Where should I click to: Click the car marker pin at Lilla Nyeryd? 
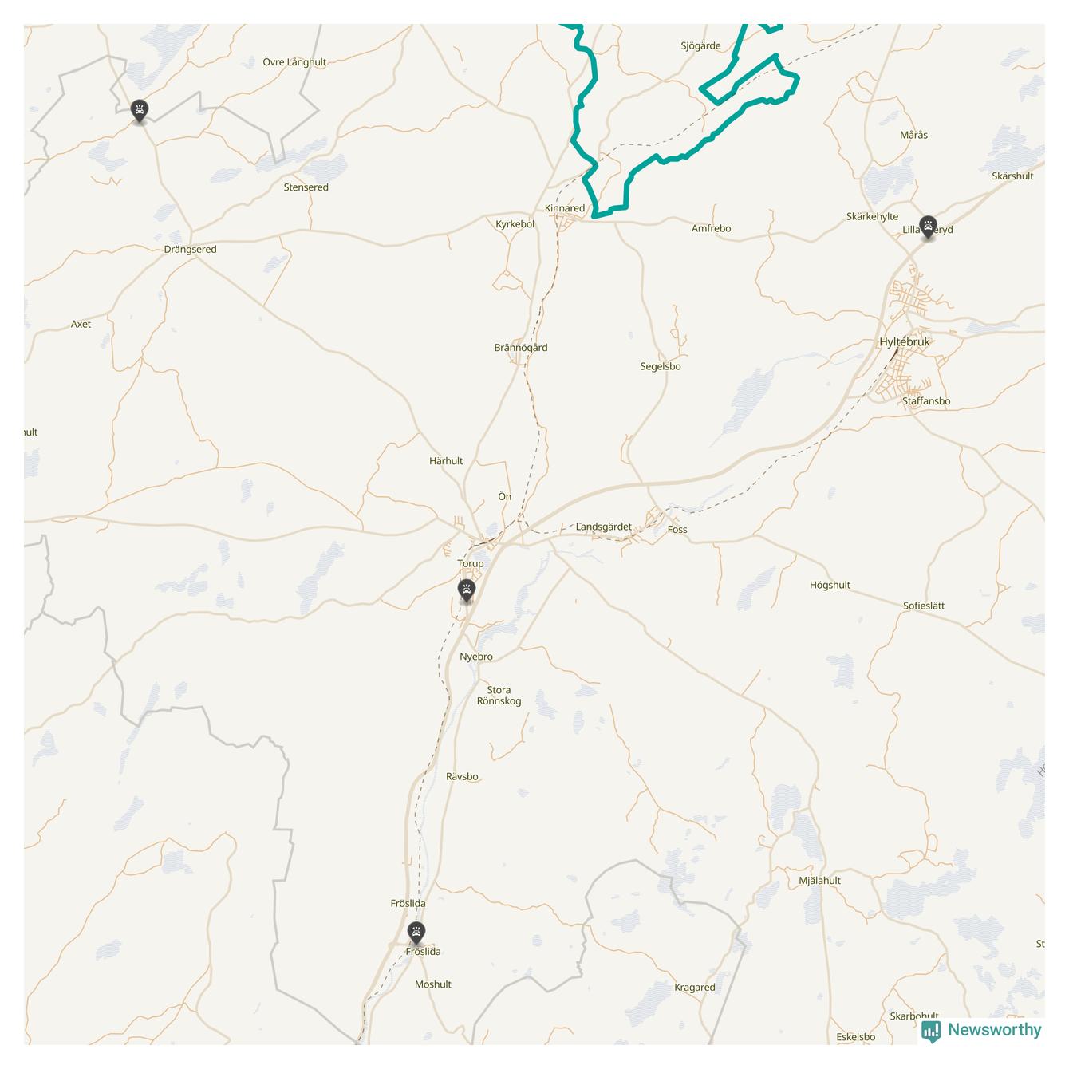pos(928,227)
